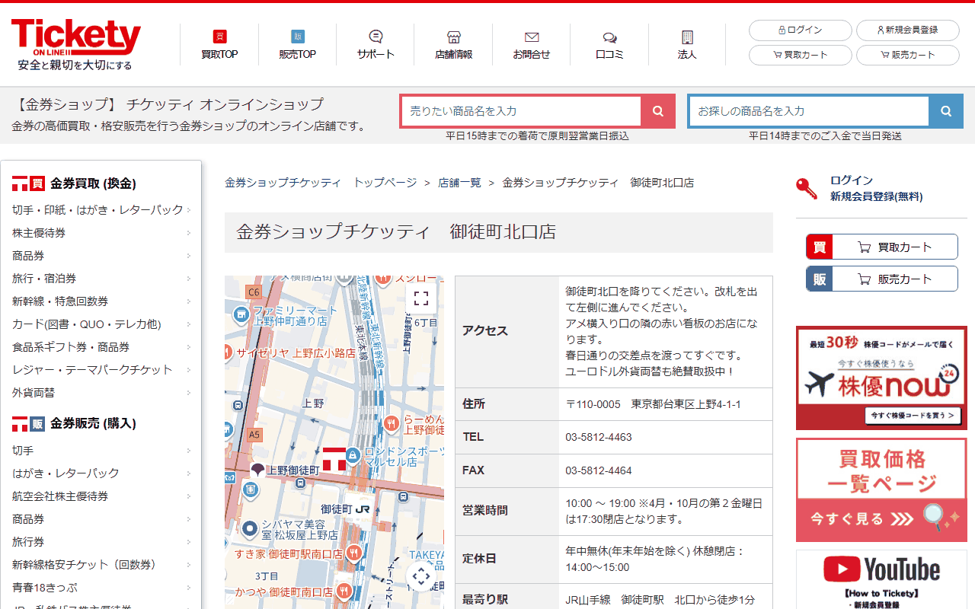975x609 pixels.
Task: Open the sidebar 販売カート button
Action: coord(882,279)
